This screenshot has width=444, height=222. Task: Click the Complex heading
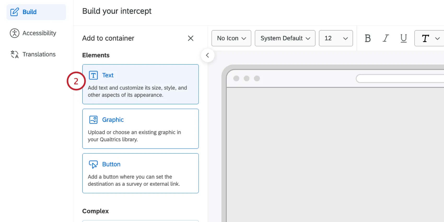tap(95, 211)
